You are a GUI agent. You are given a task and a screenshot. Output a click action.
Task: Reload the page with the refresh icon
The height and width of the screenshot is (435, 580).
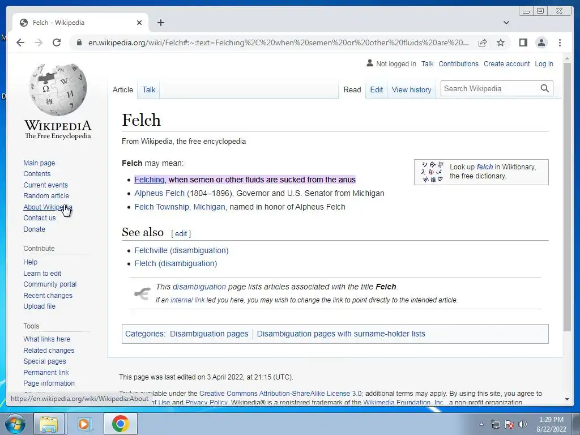coord(57,42)
